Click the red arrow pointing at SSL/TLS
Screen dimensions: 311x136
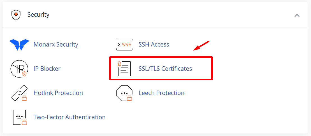[x=201, y=46]
